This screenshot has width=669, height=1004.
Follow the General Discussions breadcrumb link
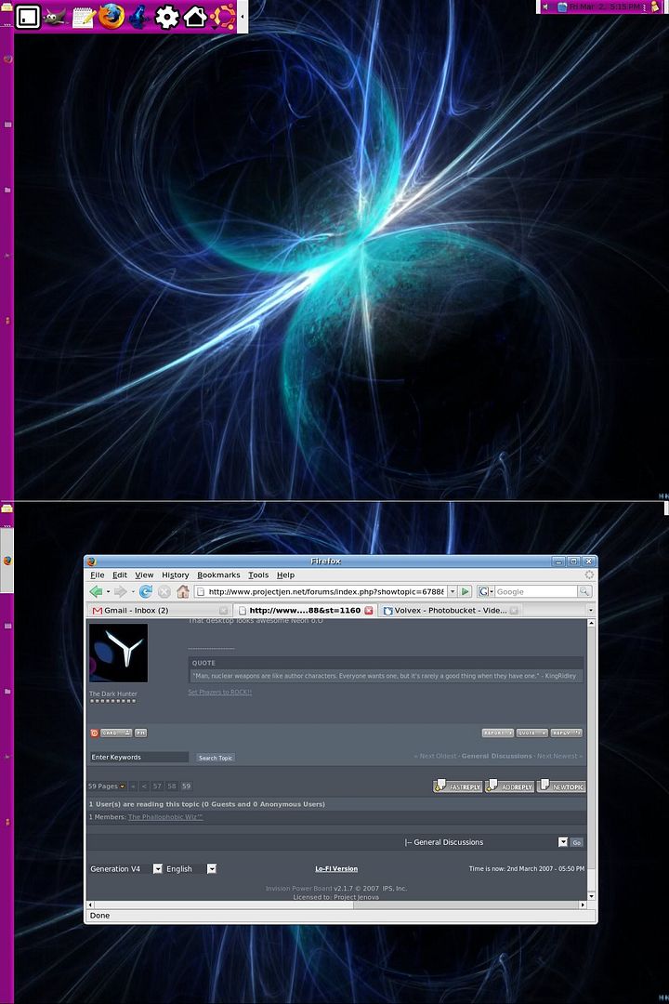coord(497,756)
